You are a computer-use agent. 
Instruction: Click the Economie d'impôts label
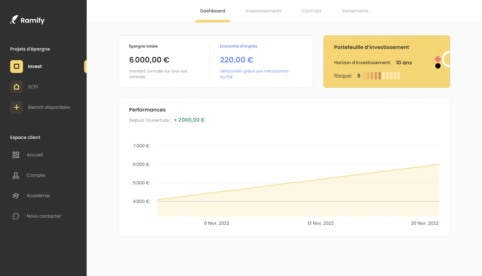(238, 46)
